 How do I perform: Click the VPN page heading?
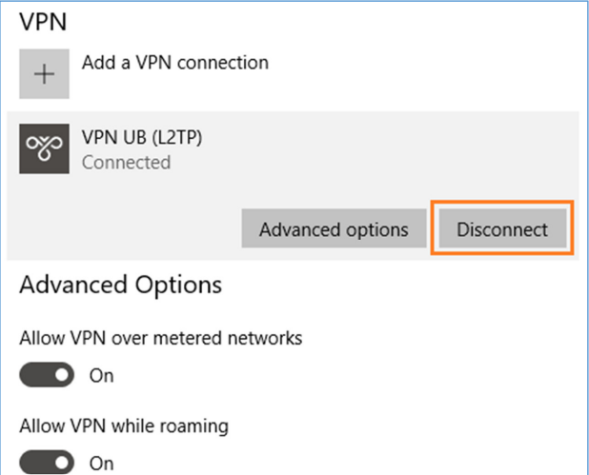(43, 22)
